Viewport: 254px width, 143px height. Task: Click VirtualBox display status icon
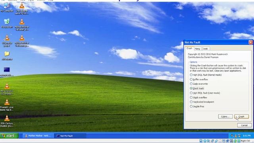224,141
